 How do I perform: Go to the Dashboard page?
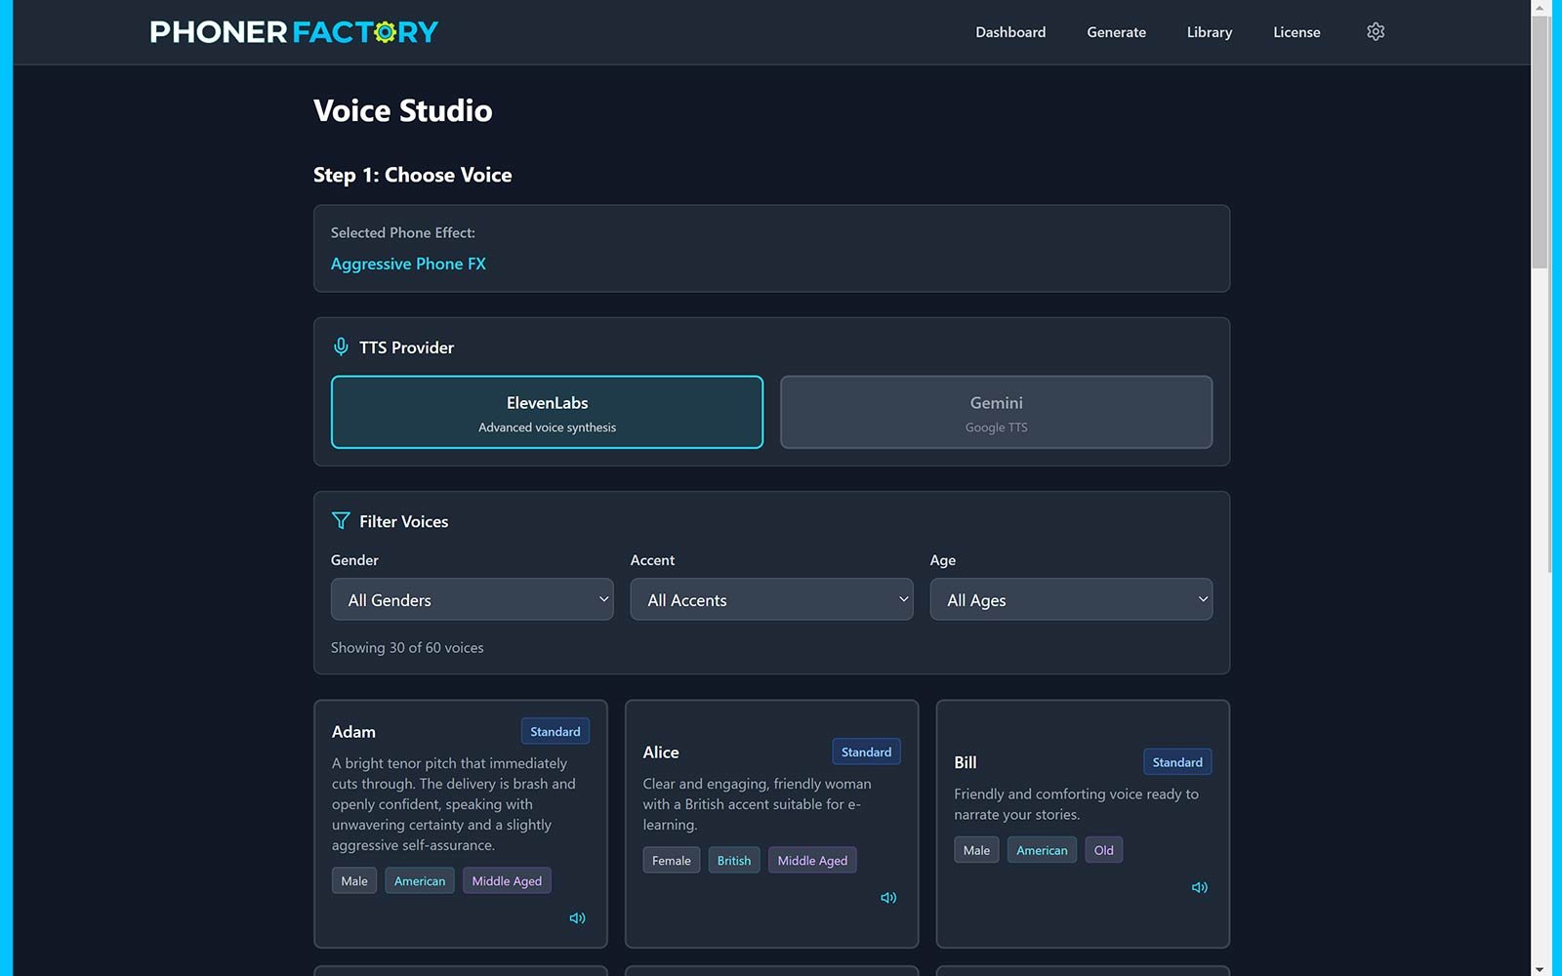1010,32
